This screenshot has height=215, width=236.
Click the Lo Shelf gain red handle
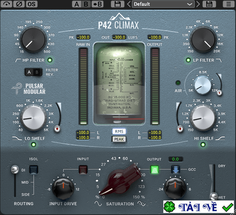(57, 129)
